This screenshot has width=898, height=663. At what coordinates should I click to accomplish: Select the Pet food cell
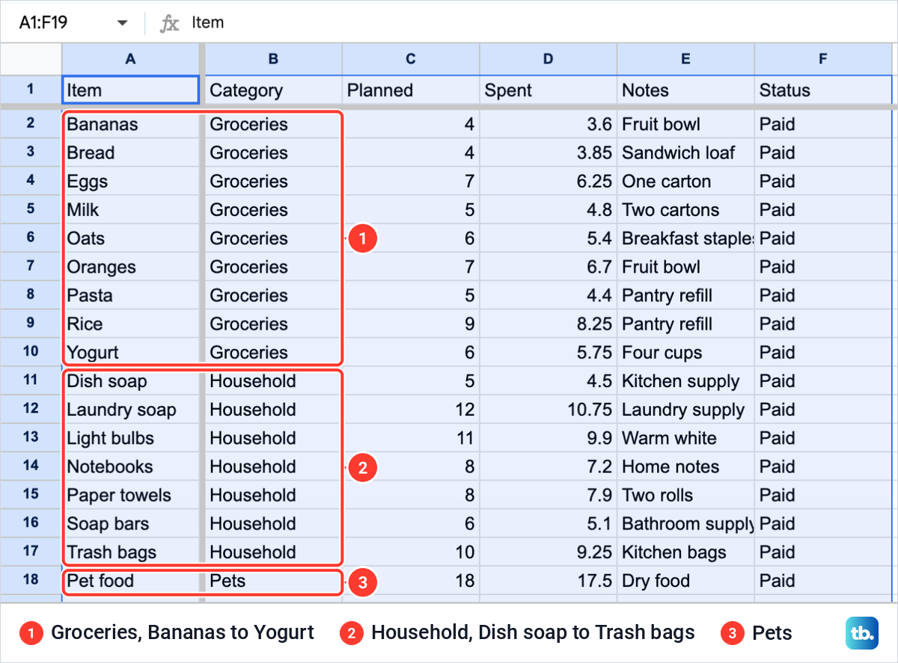coord(131,581)
